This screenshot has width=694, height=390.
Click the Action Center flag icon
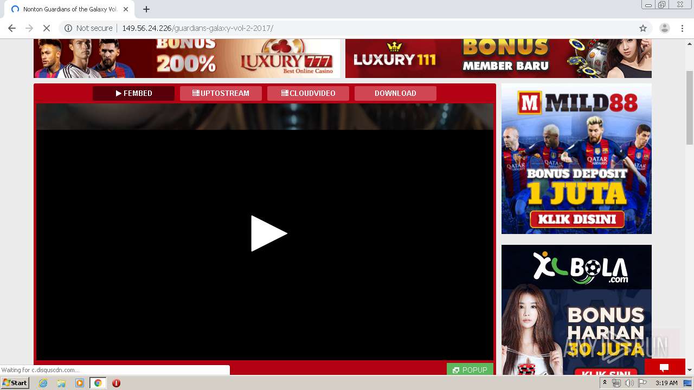[x=642, y=383]
